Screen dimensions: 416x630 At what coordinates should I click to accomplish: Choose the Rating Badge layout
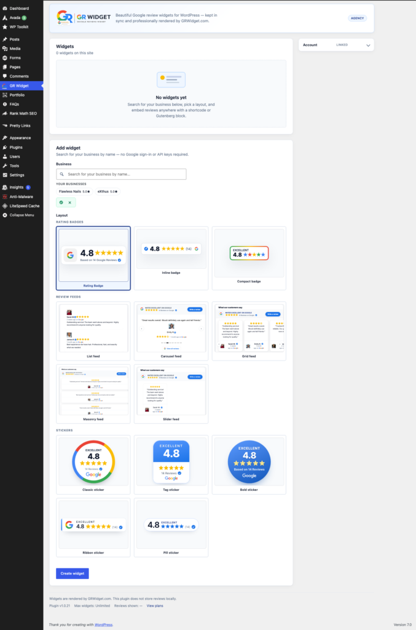[x=93, y=258]
